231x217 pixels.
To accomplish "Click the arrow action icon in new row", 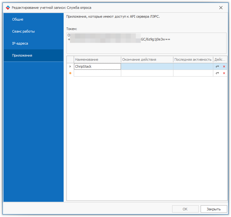I will [217, 73].
